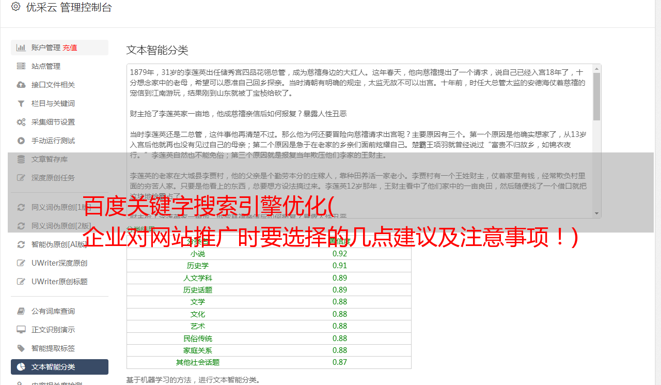Click the bar chart icon for 账户管理
661x385 pixels.
[x=21, y=48]
